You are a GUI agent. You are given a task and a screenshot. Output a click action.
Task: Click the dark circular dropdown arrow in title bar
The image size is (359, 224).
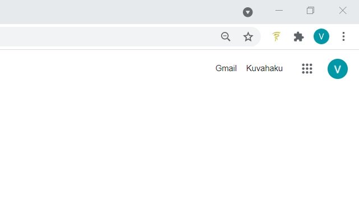248,12
